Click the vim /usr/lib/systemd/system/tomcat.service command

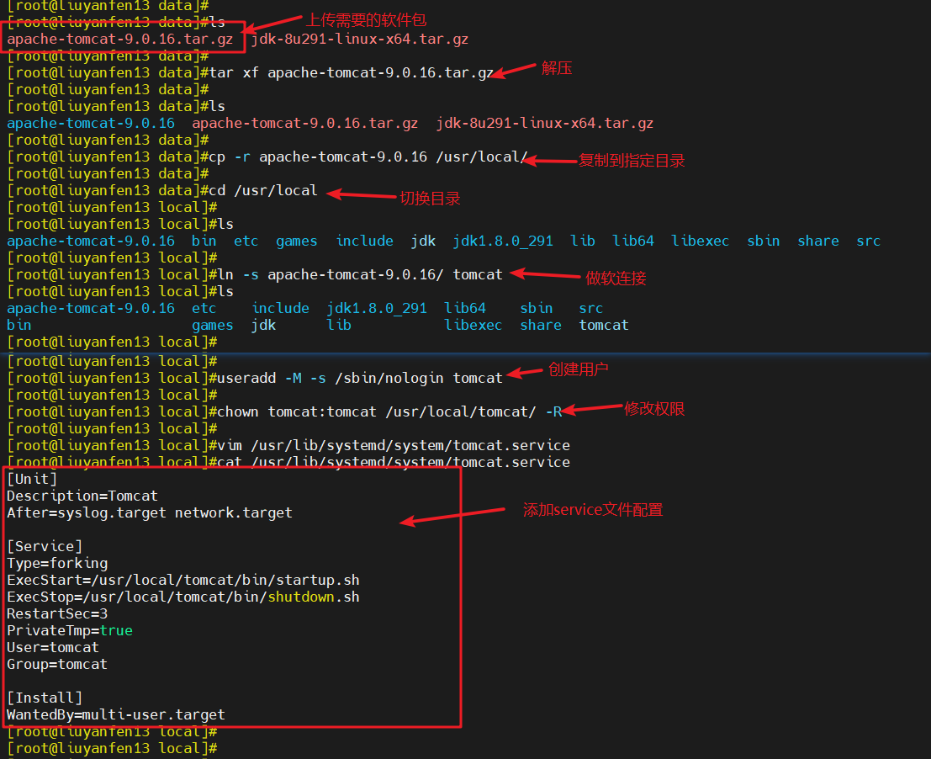click(394, 445)
